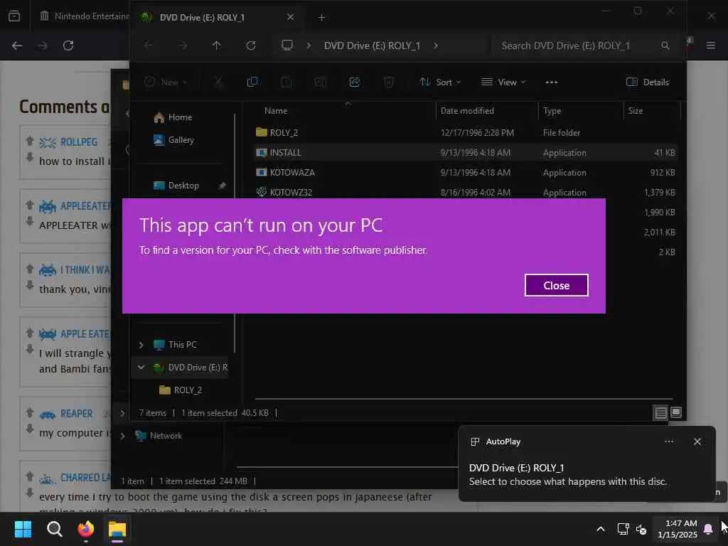Collapse the DVD Drive (E:) tree node
Screen dimensions: 728x546
click(141, 368)
